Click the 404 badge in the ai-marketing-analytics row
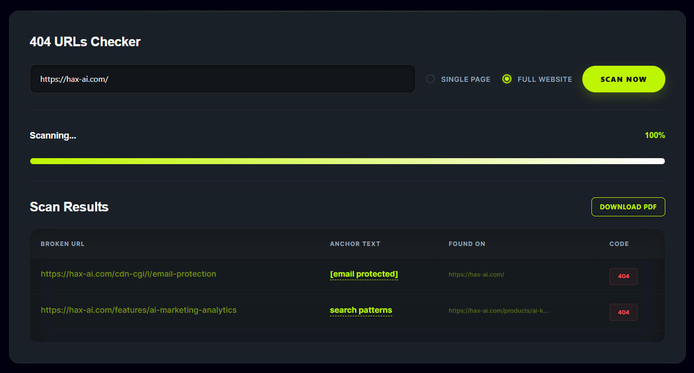This screenshot has height=373, width=694. (x=624, y=312)
